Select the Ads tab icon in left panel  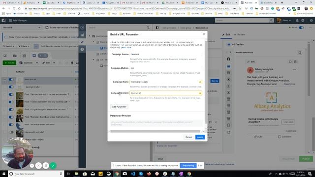click(34, 56)
